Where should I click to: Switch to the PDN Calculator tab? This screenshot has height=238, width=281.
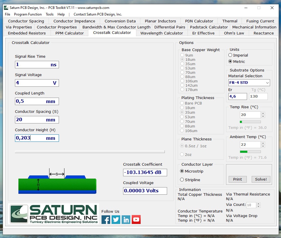tap(199, 21)
